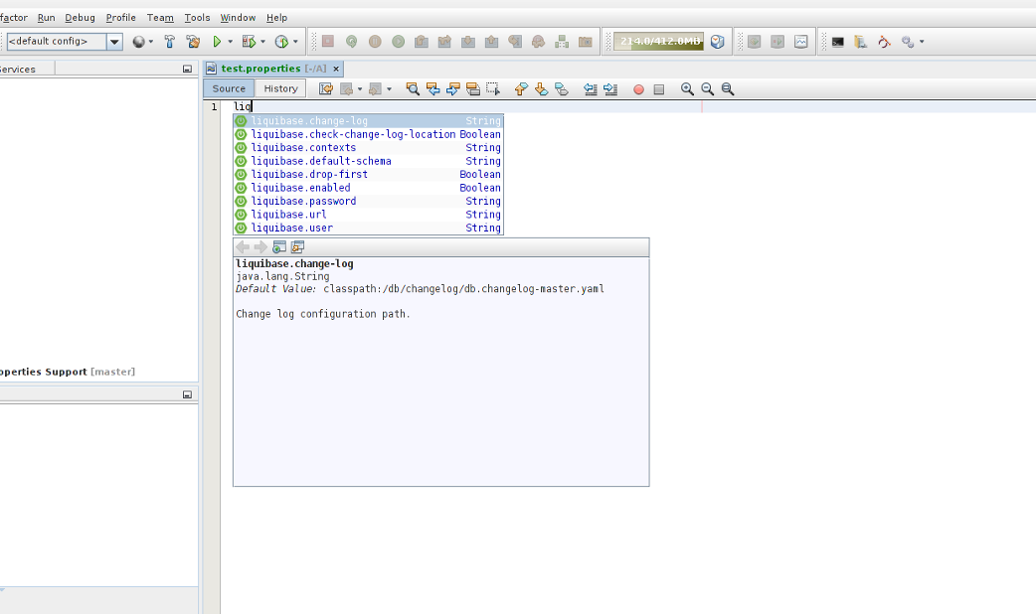Click the back arrow in documentation popup
This screenshot has width=1036, height=614.
tap(240, 246)
